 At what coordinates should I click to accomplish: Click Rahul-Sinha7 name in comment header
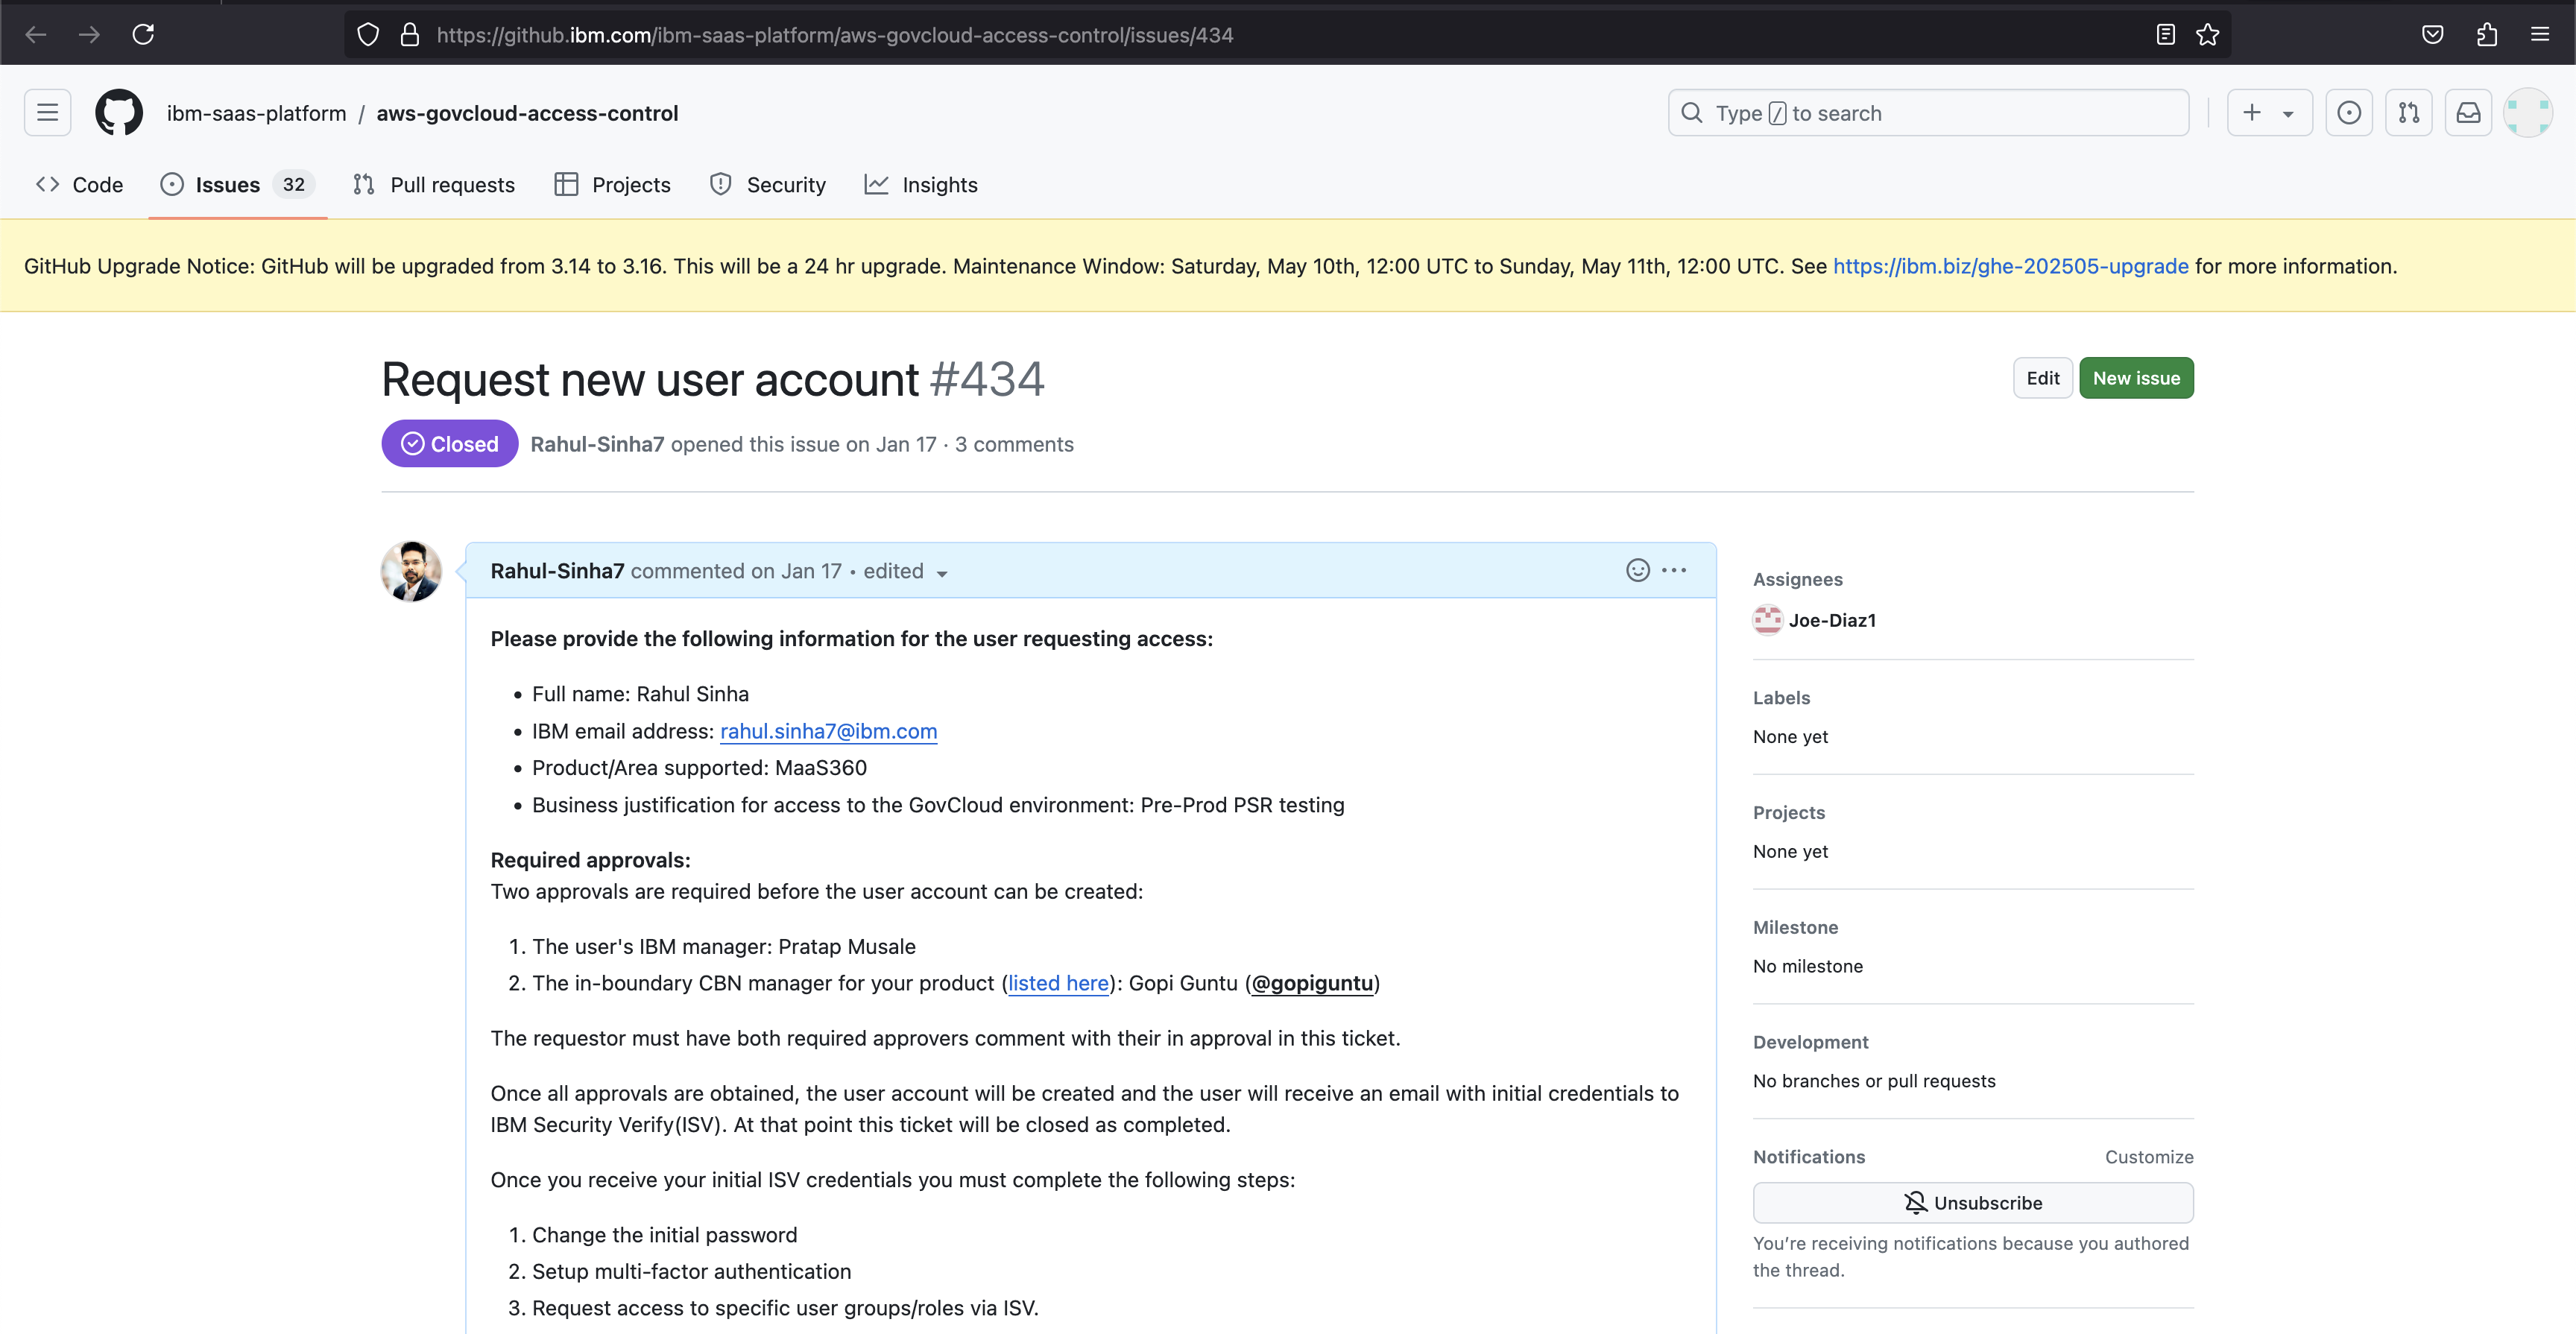[557, 571]
